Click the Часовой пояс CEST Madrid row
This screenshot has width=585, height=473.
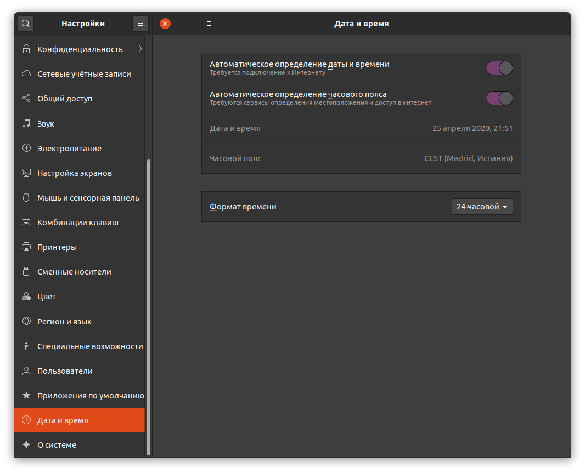361,158
